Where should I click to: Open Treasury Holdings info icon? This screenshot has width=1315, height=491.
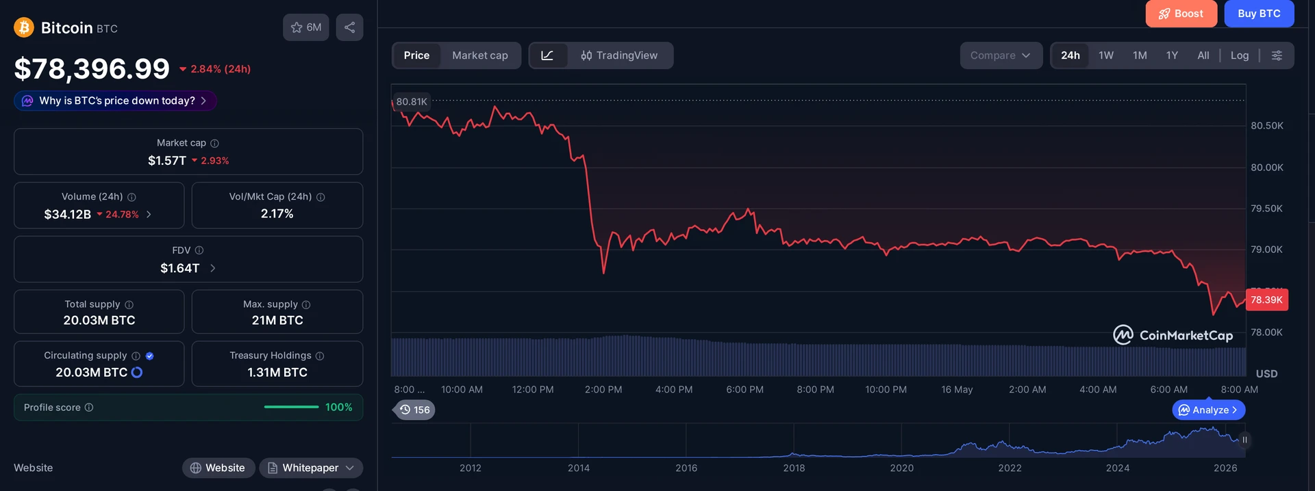[x=320, y=356]
